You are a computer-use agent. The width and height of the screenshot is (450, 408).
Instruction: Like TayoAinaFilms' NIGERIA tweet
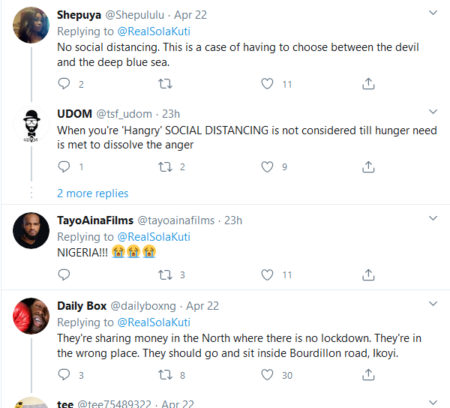tap(267, 275)
